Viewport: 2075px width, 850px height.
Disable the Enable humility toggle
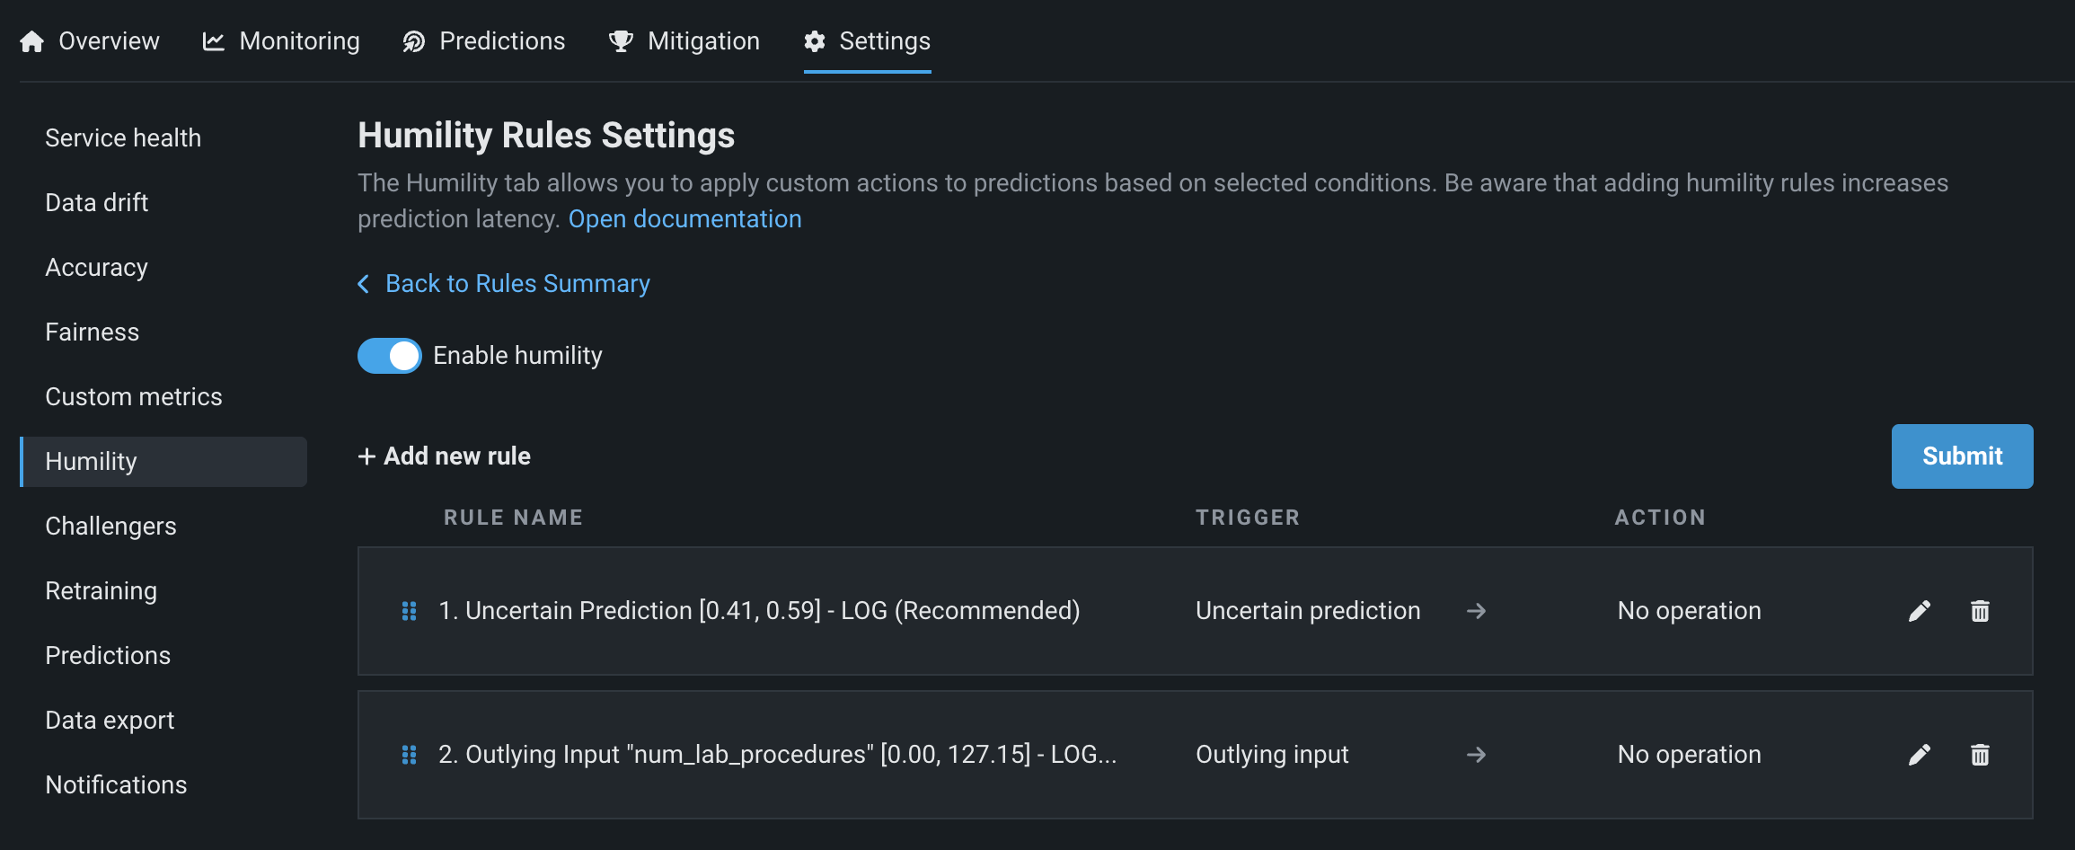pos(390,356)
